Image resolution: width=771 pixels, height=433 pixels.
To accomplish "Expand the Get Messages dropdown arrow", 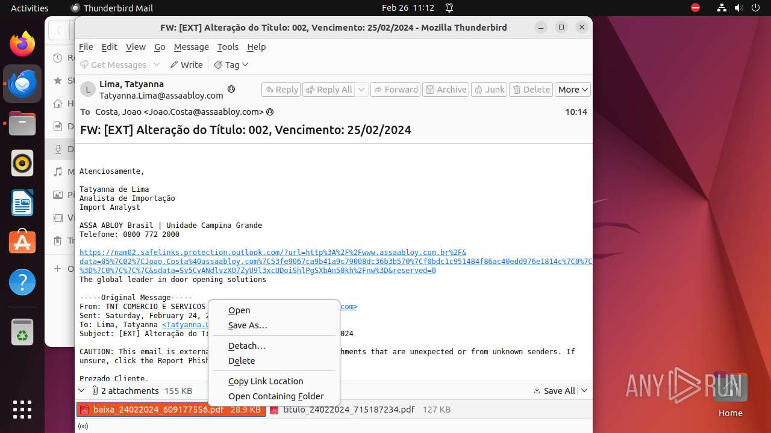I will tap(157, 64).
